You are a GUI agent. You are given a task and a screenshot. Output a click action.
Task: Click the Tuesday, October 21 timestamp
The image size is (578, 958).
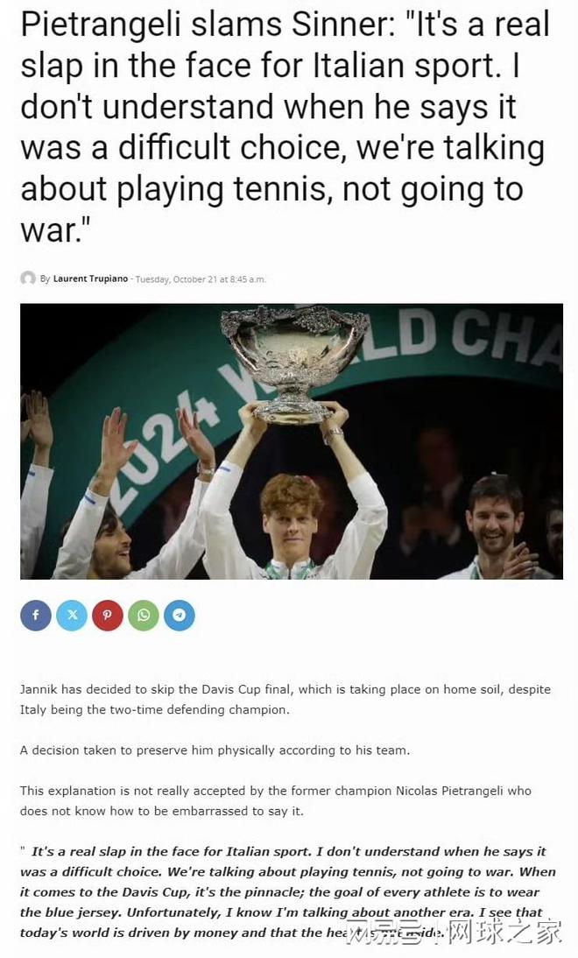point(201,279)
